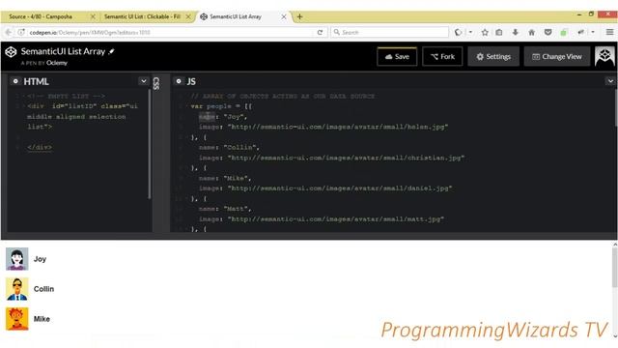Show site information icon in address bar
The width and height of the screenshot is (618, 348).
point(21,32)
